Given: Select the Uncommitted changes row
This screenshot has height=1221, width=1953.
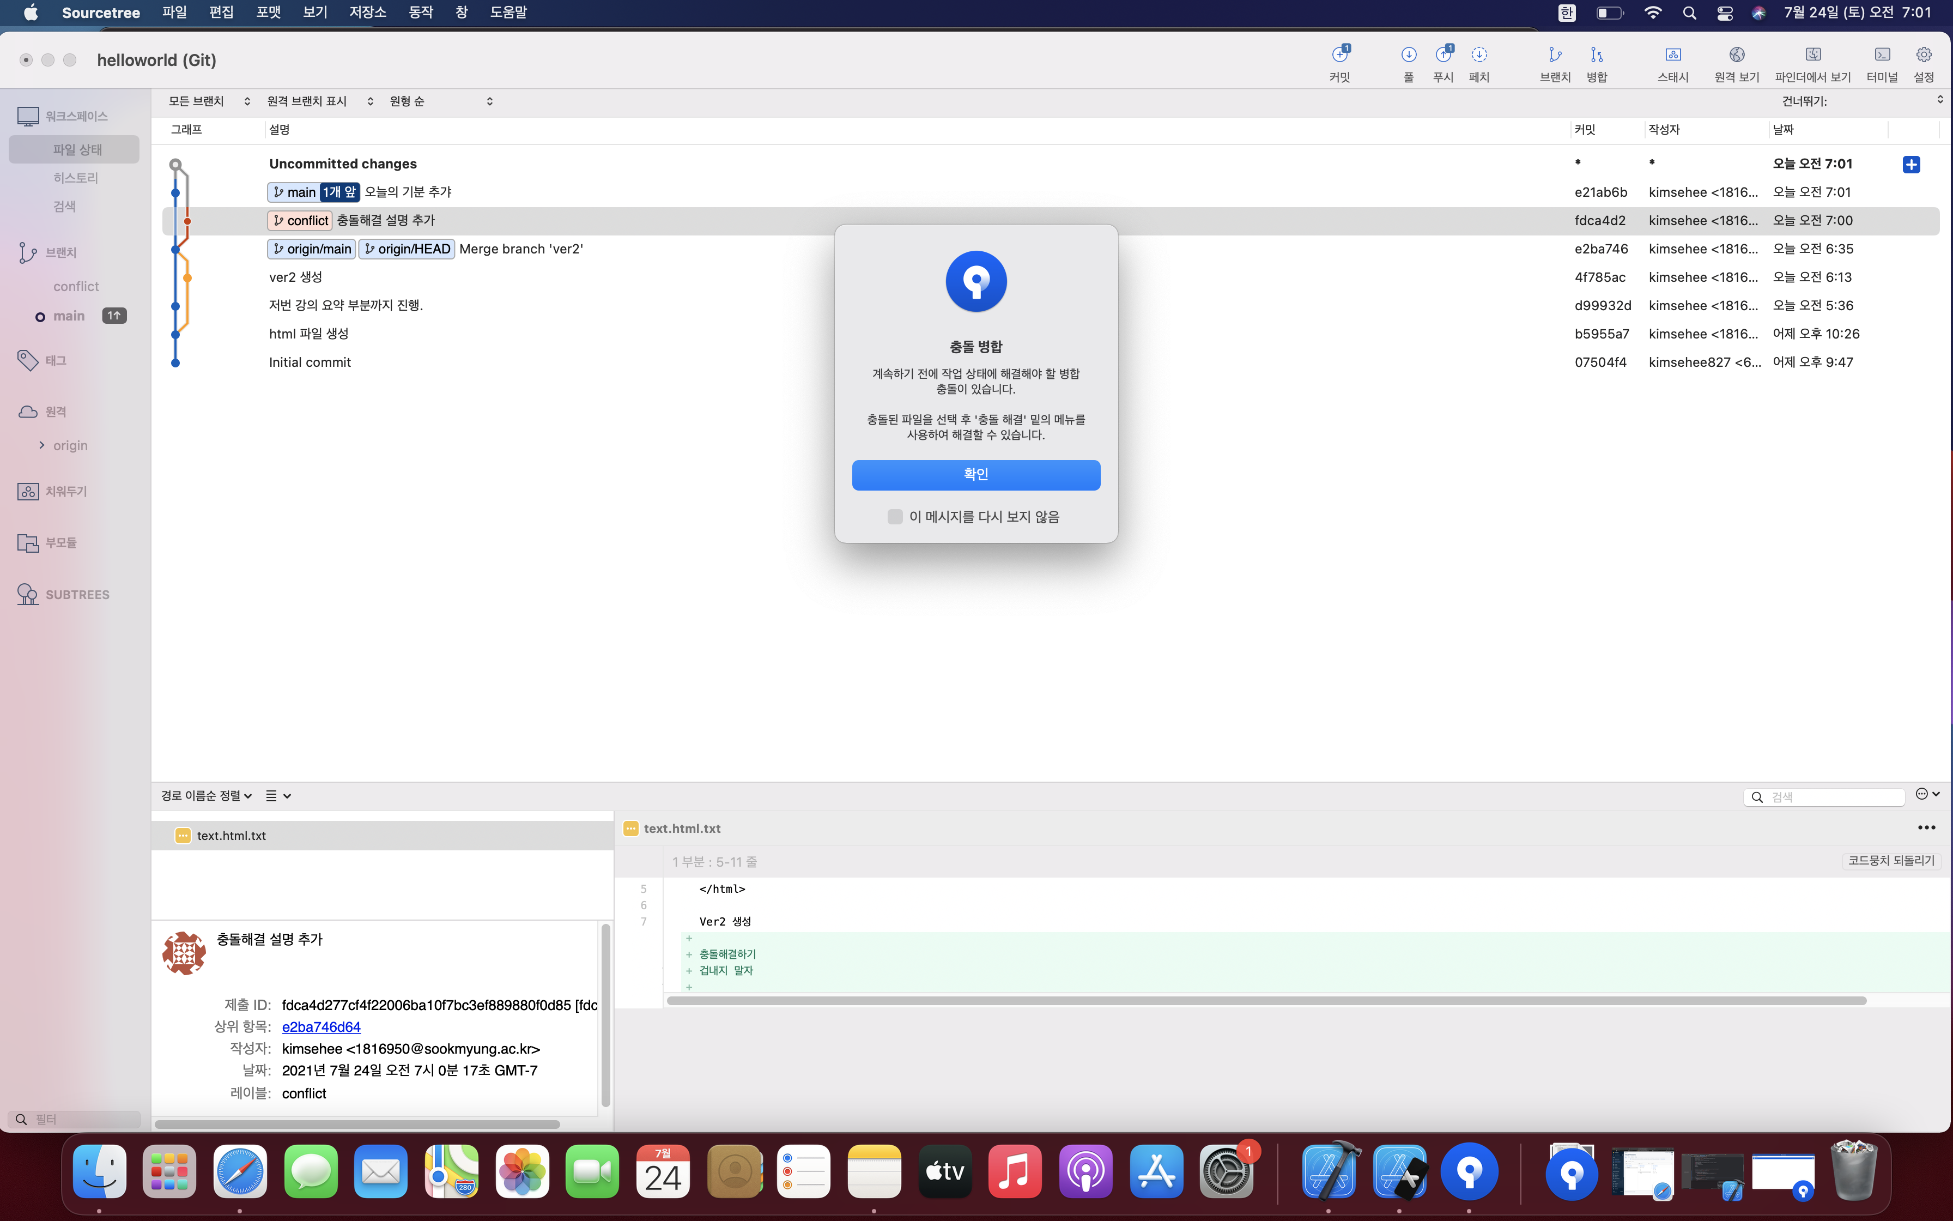Looking at the screenshot, I should [1051, 164].
